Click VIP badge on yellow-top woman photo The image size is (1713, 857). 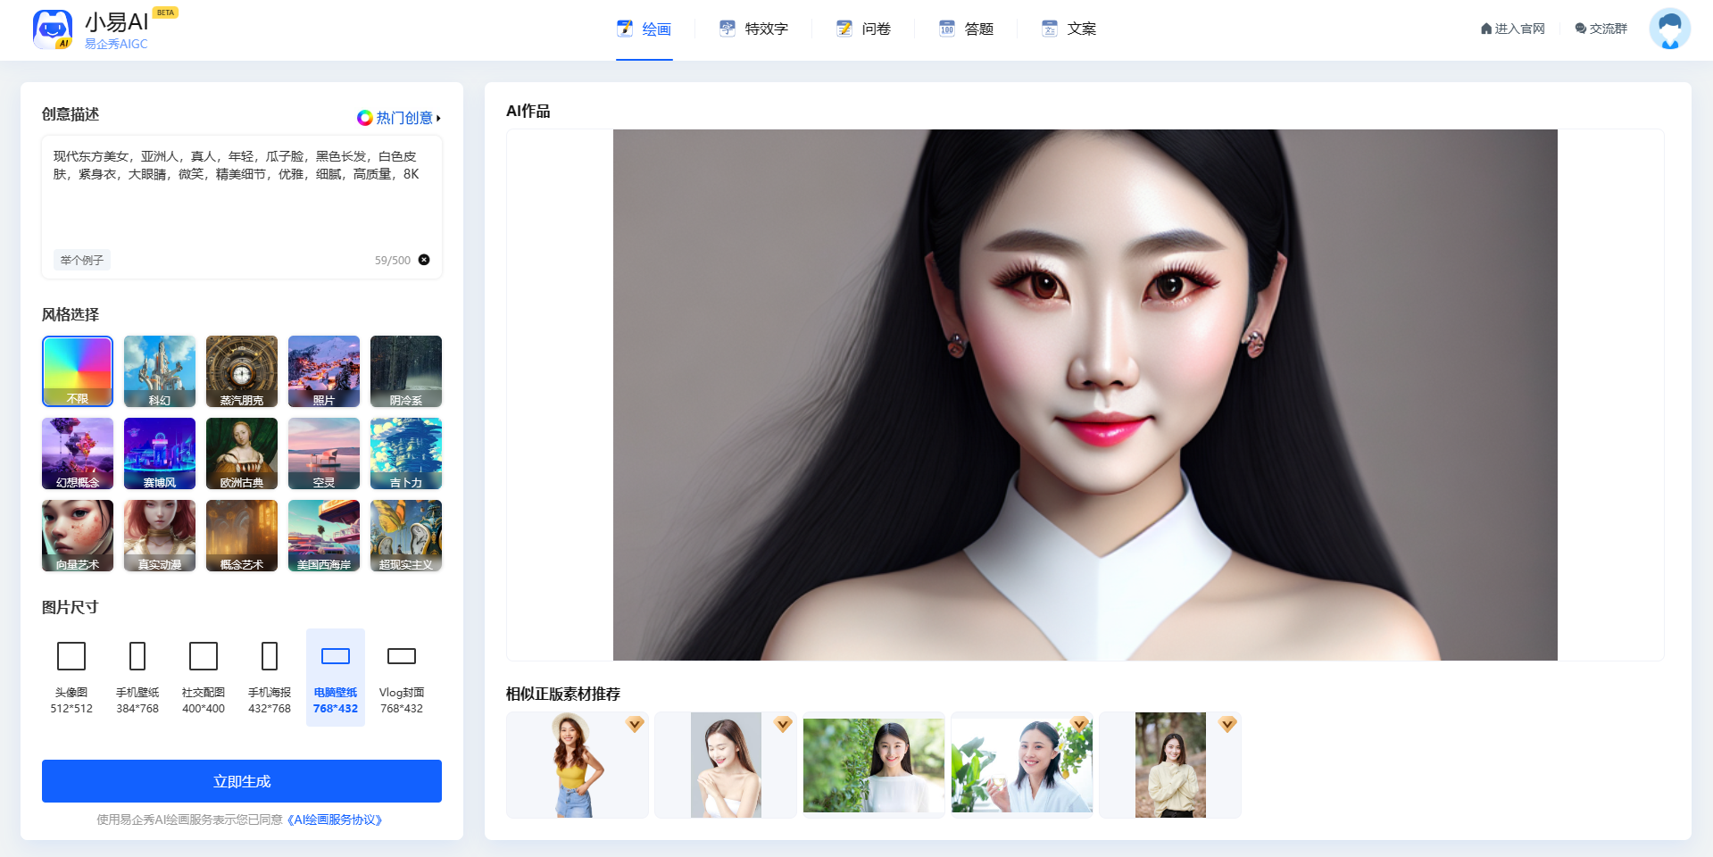(635, 724)
